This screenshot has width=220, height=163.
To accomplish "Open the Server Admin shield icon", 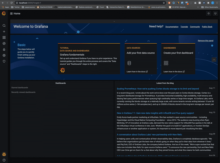I will pyautogui.click(x=4, y=61).
